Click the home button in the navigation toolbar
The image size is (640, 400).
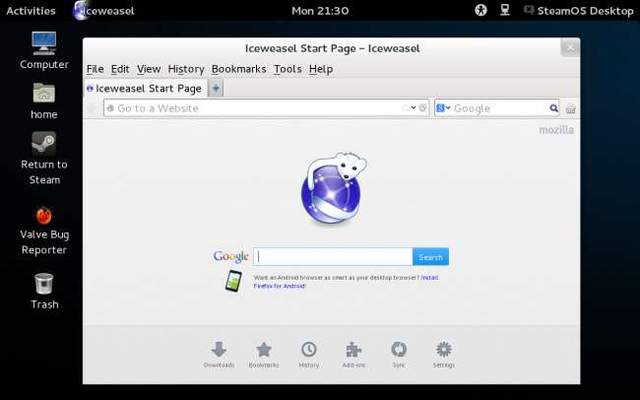[571, 108]
